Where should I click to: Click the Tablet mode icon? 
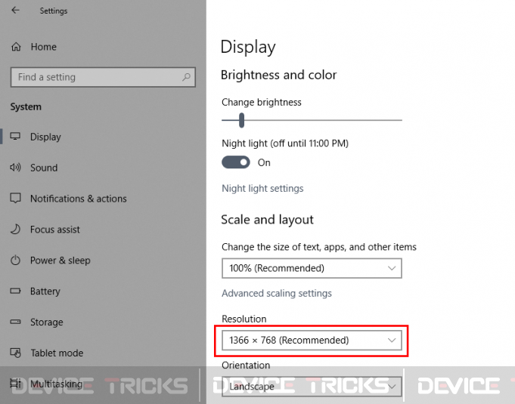(x=15, y=353)
